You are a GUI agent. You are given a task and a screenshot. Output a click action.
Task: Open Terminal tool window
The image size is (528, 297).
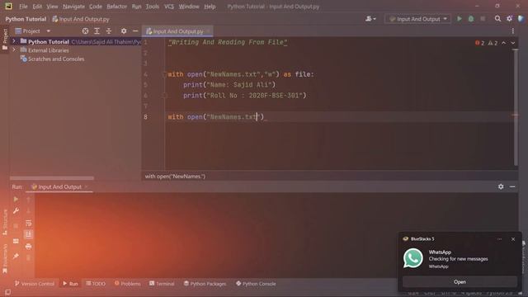(x=162, y=284)
